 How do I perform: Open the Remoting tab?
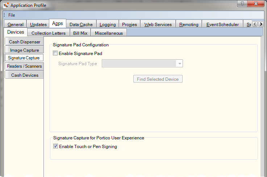(x=189, y=24)
